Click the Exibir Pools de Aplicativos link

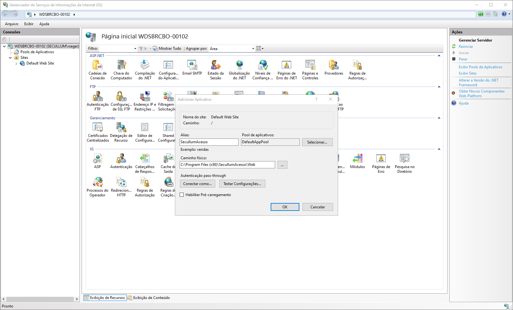480,67
